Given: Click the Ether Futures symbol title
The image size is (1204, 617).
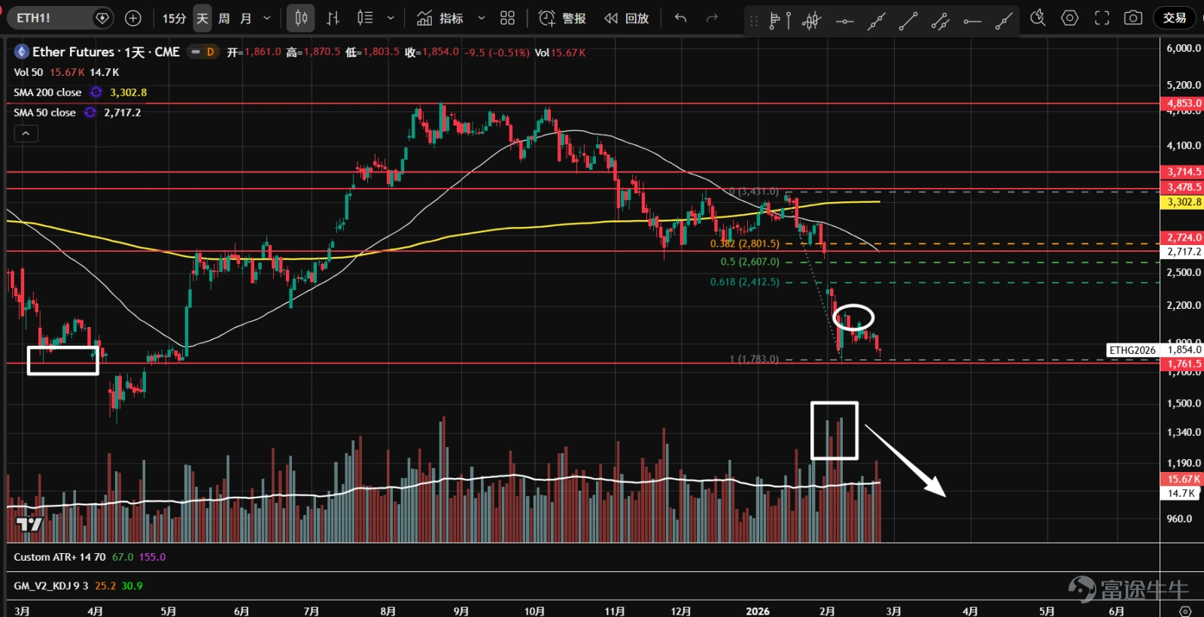Looking at the screenshot, I should (106, 52).
